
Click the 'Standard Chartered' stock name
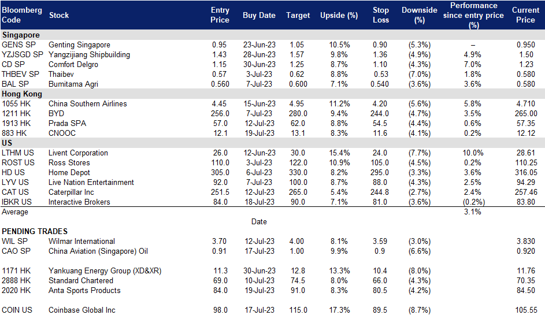81,280
